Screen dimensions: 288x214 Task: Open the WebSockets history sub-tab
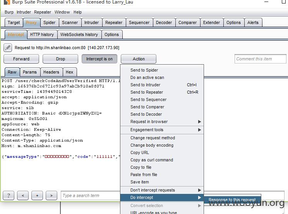[79, 34]
